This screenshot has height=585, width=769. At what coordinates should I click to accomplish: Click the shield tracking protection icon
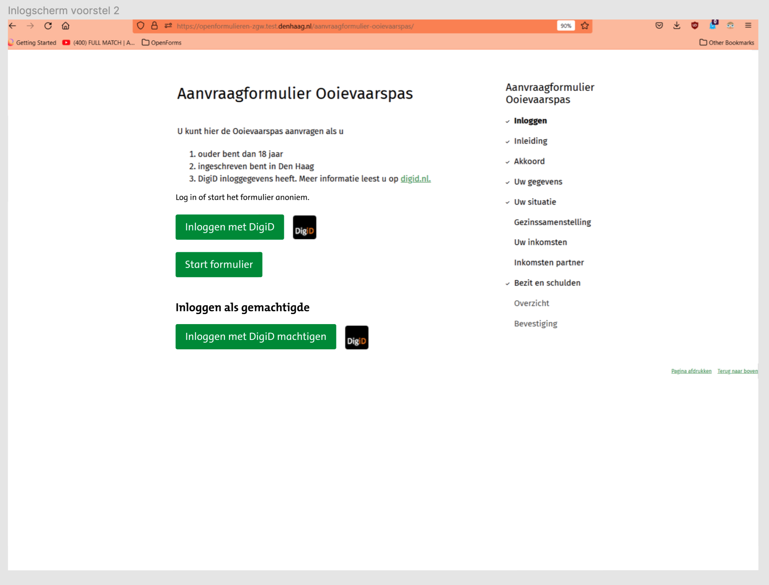click(140, 26)
